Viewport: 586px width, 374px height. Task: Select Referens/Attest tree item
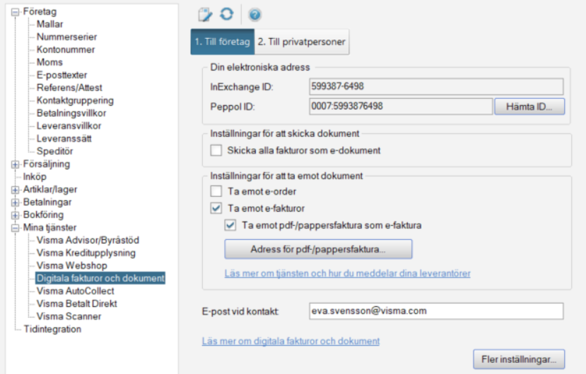pyautogui.click(x=69, y=88)
